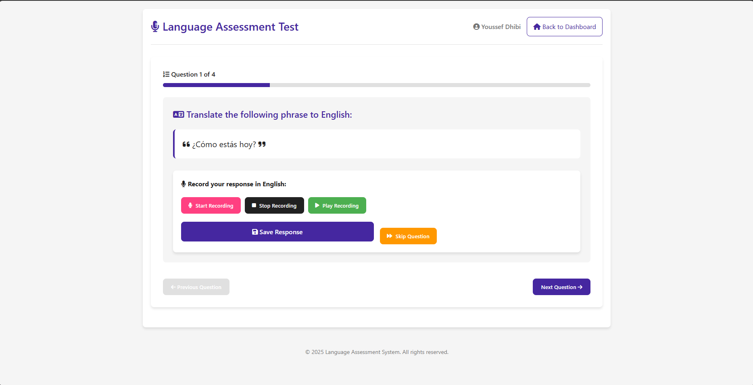Click the numbered-list icon beside Question 1 of 4
Screen dimensions: 753x385
tap(166, 74)
